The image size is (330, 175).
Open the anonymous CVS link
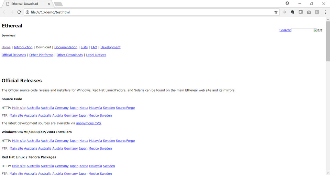[88, 123]
